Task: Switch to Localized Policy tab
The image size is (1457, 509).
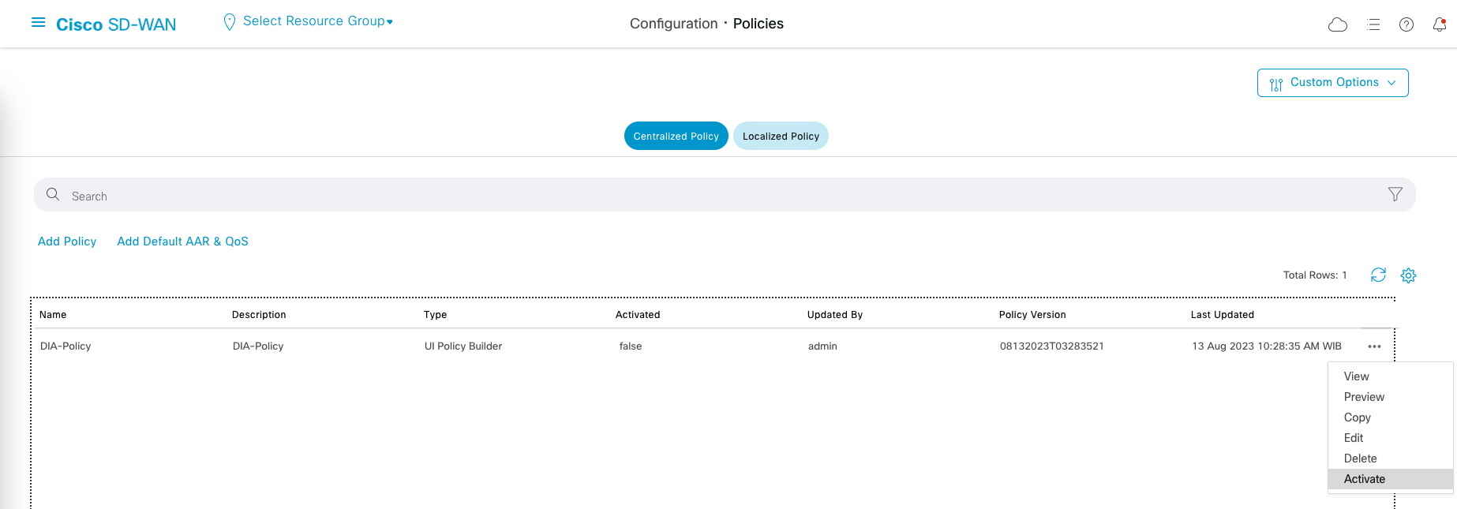Action: [x=781, y=136]
